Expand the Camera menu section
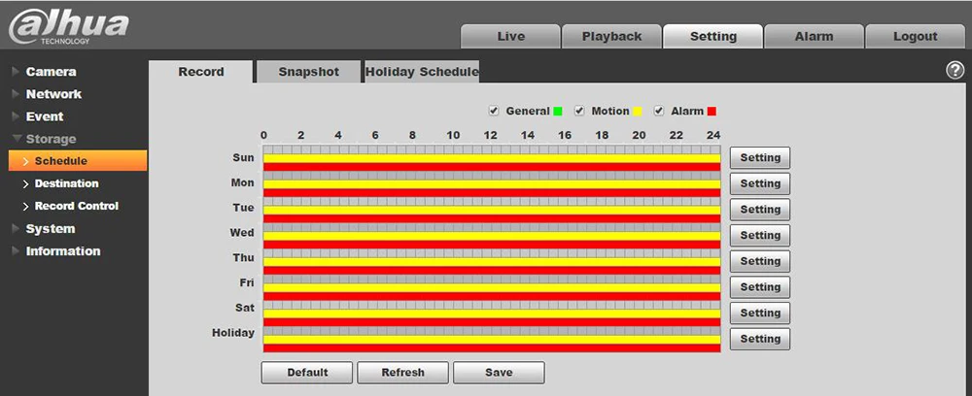The height and width of the screenshot is (396, 972). click(x=51, y=72)
